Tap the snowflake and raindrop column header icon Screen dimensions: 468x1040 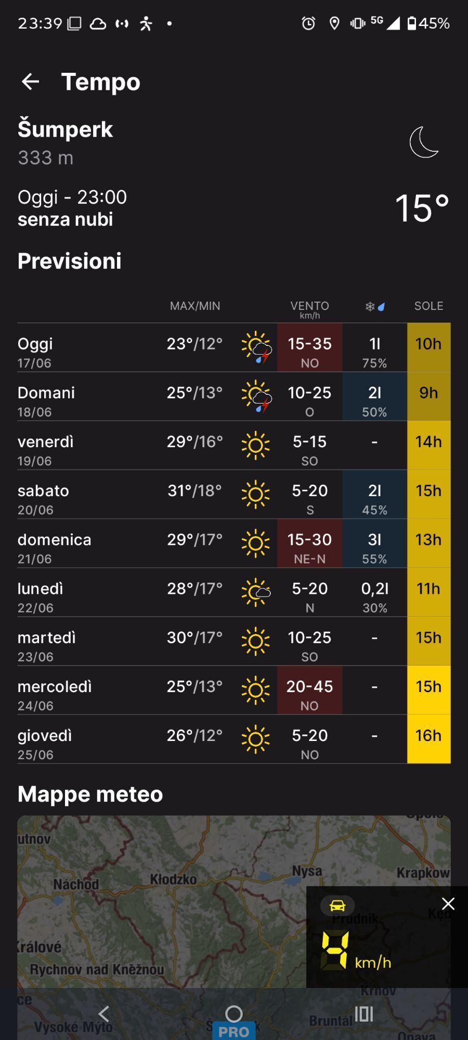(375, 306)
